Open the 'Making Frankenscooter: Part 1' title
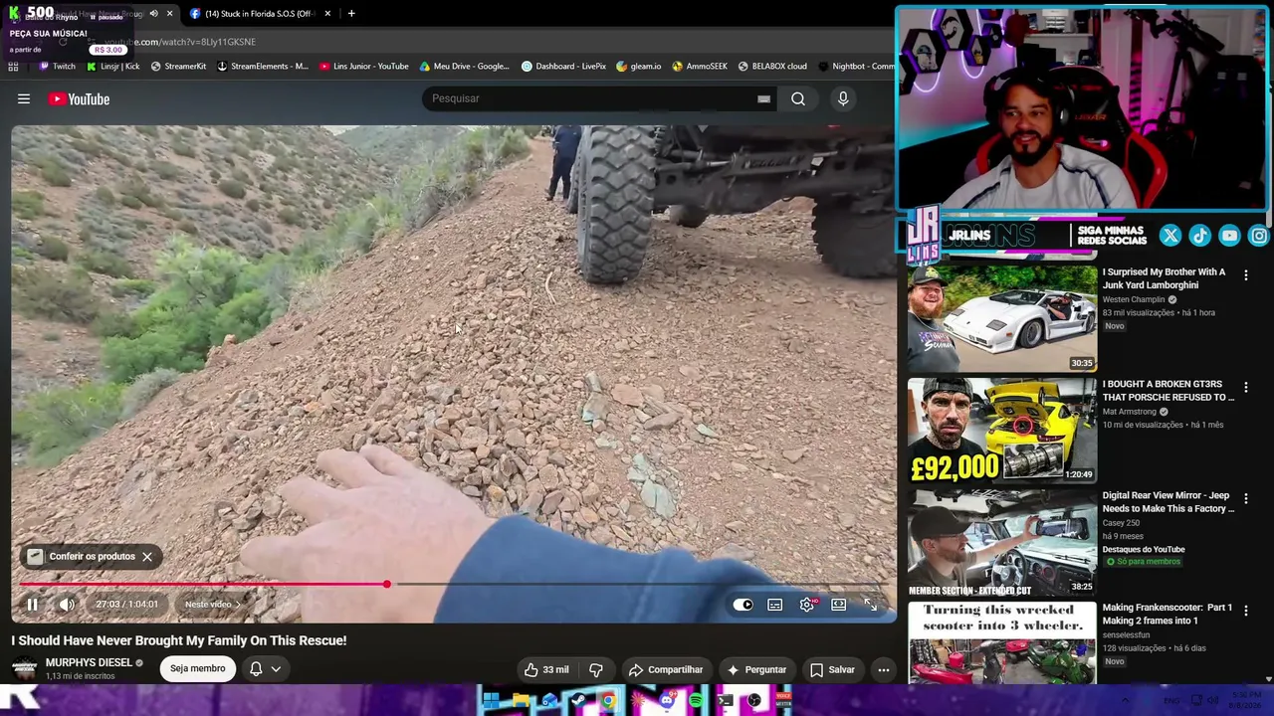This screenshot has width=1274, height=716. coord(1167,615)
